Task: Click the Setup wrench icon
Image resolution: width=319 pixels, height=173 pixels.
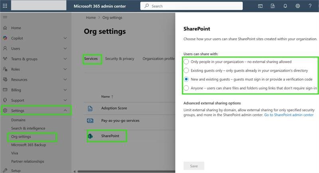Action: click(x=5, y=170)
